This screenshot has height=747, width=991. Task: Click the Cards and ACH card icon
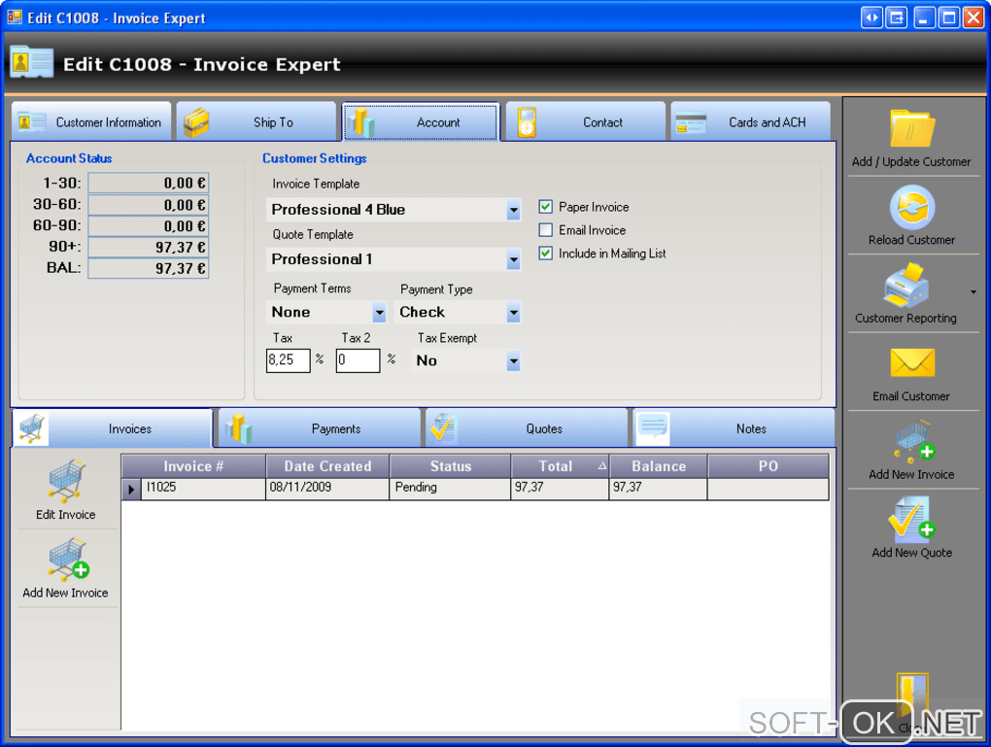[x=691, y=122]
